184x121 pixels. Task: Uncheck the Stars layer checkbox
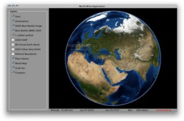click(13, 16)
